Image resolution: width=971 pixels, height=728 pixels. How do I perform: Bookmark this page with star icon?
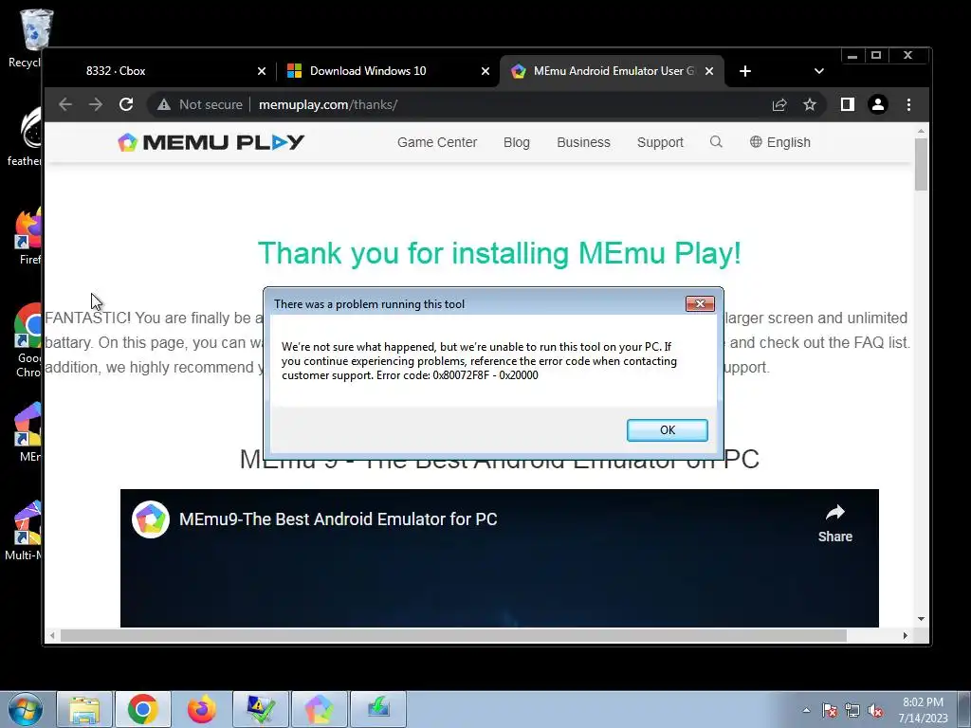pyautogui.click(x=810, y=104)
